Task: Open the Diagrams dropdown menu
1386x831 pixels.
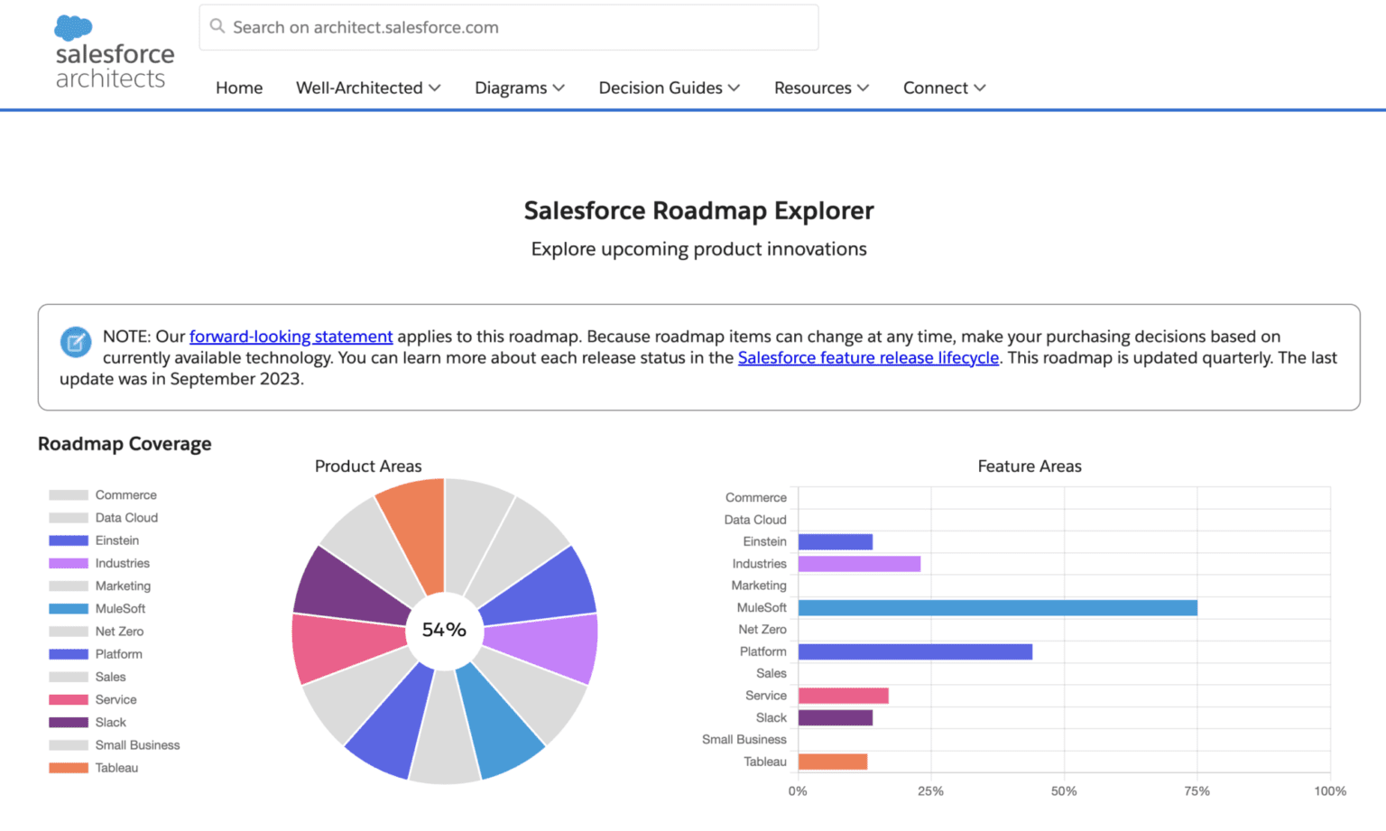Action: click(519, 88)
